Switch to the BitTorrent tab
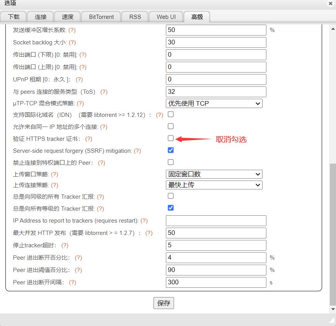The image size is (336, 326). click(101, 17)
